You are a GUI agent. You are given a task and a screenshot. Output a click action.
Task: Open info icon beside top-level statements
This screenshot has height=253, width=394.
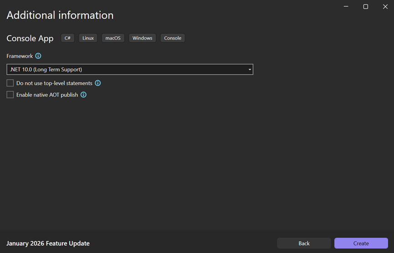(98, 83)
